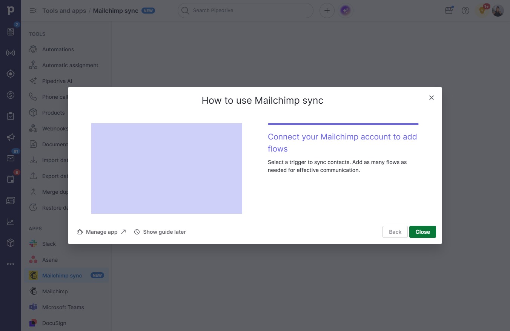Open the Projects clipboard icon
Screen dimensions: 510x331
click(11, 116)
